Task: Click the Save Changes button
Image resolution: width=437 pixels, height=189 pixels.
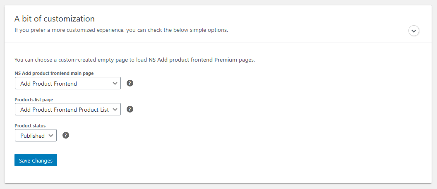Action: click(36, 160)
